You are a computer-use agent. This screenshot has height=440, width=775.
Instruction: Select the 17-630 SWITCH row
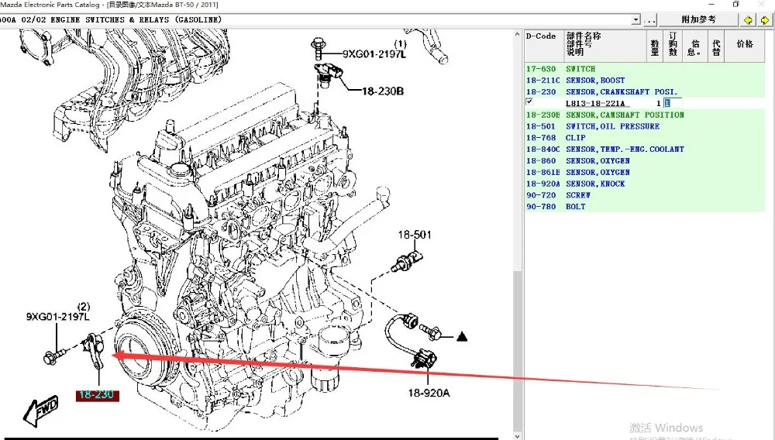(x=645, y=69)
